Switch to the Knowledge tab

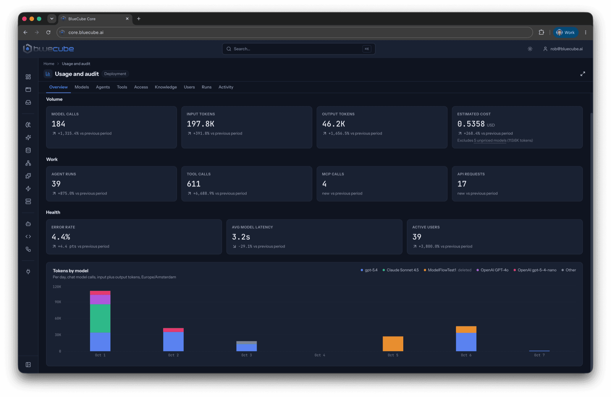(166, 87)
